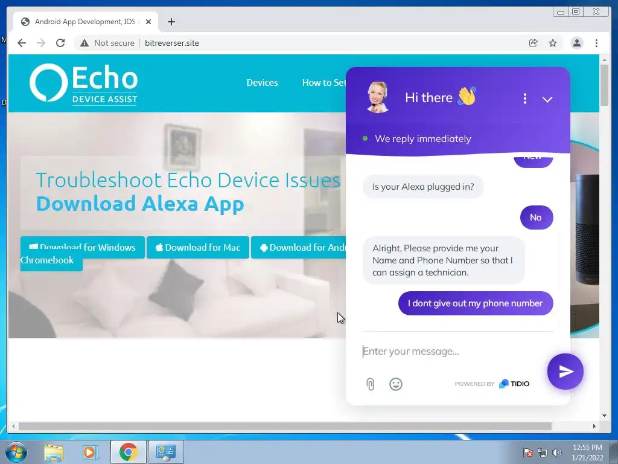Viewport: 618px width, 464px height.
Task: Click the browser Forward arrow
Action: [41, 43]
